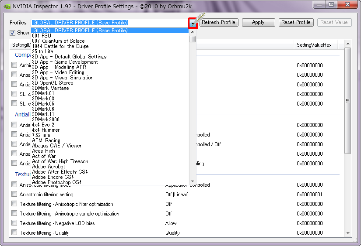Select 3D App - Video Editing entry

tap(110, 72)
